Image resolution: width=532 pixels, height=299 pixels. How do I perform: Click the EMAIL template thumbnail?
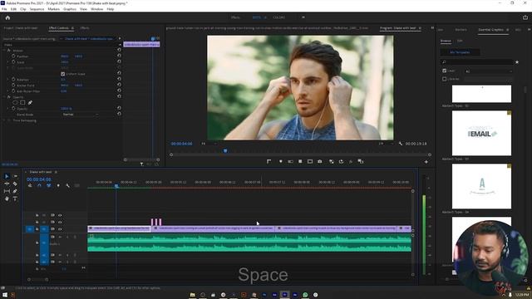[x=481, y=133]
